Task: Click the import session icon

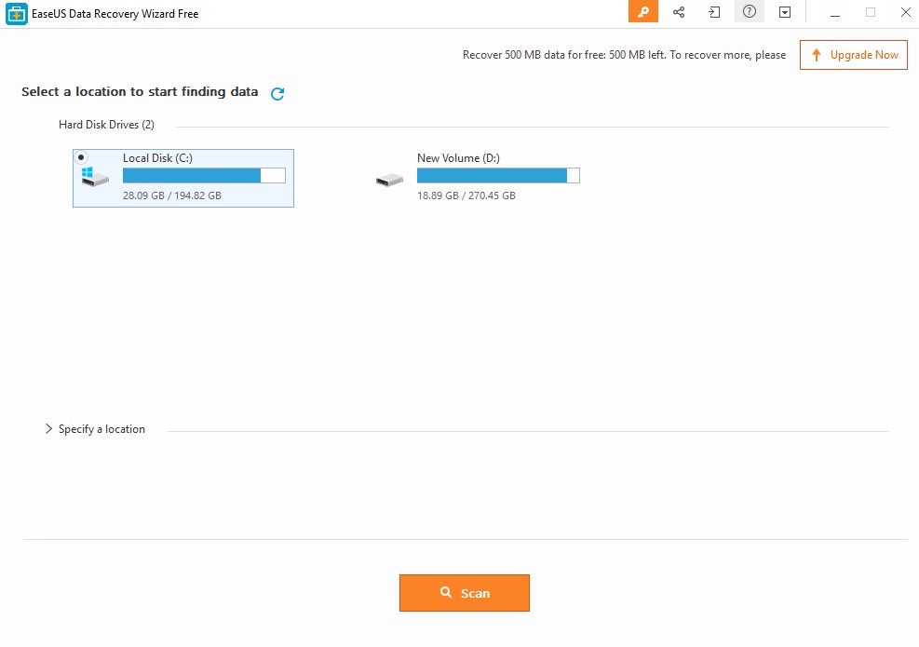Action: [x=714, y=12]
